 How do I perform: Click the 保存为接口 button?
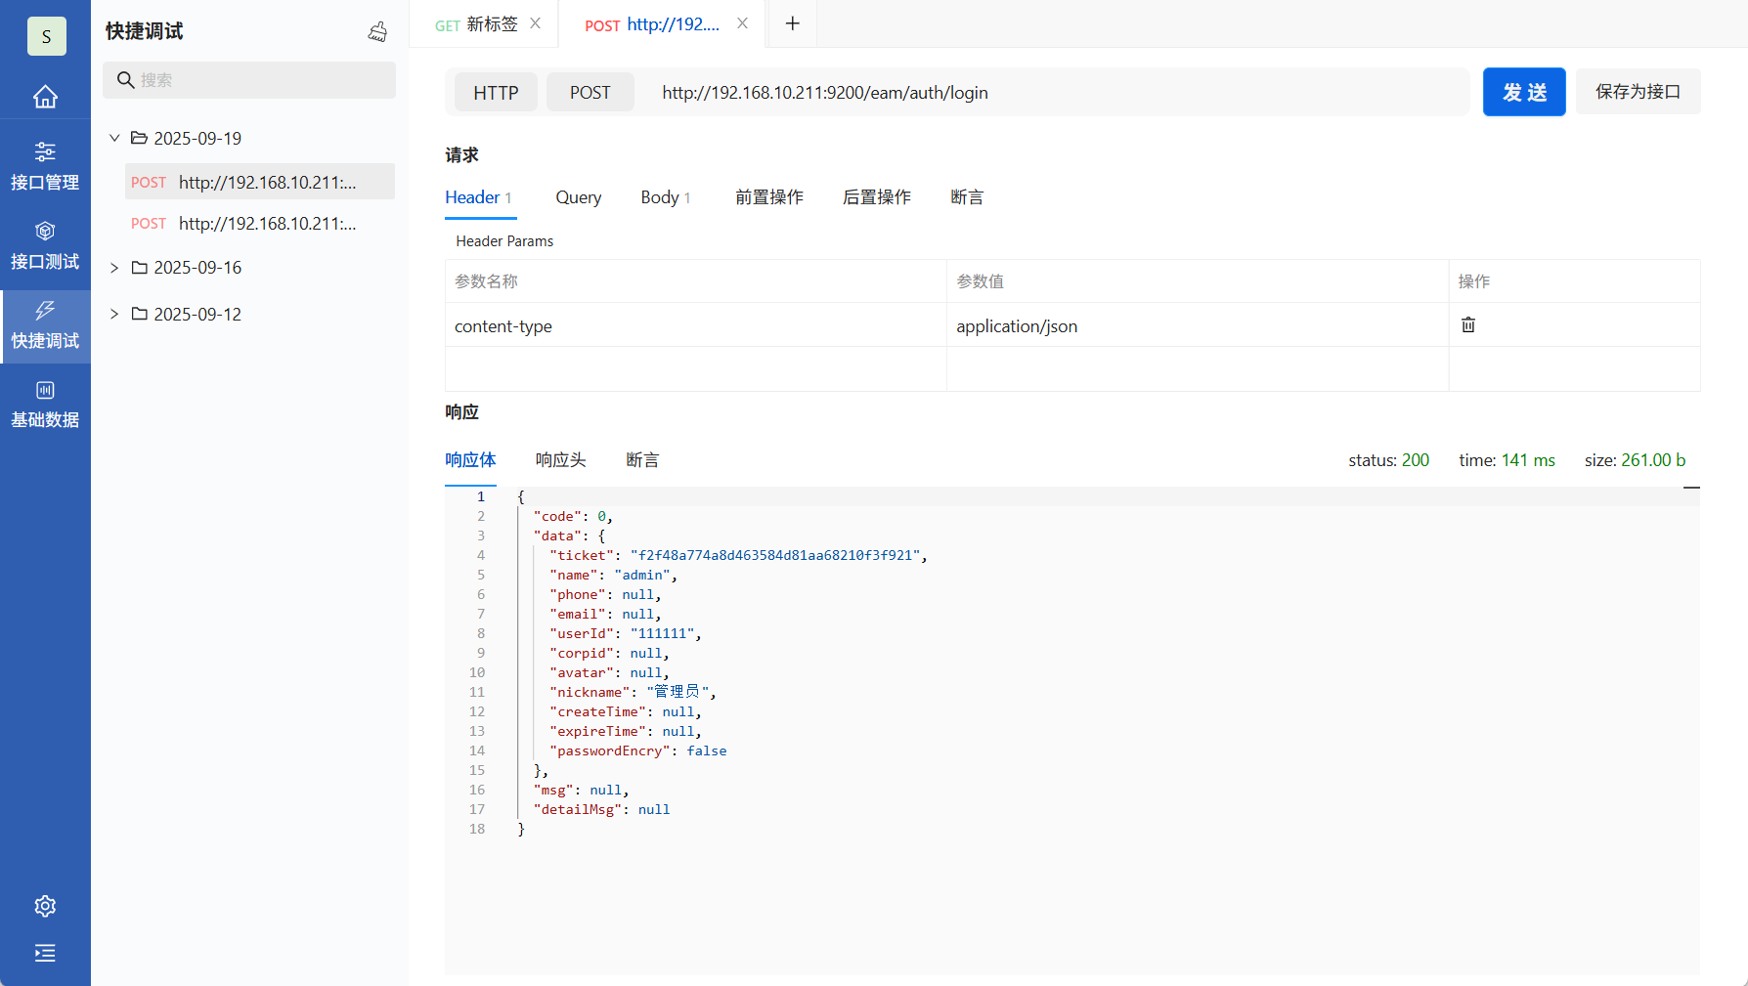1639,92
